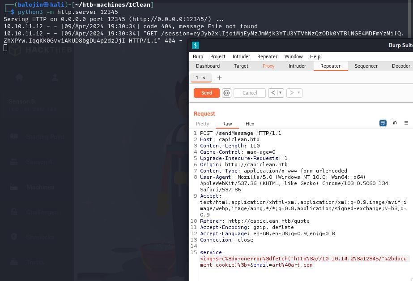413x281 pixels.
Task: Open the Project menu
Action: click(217, 56)
